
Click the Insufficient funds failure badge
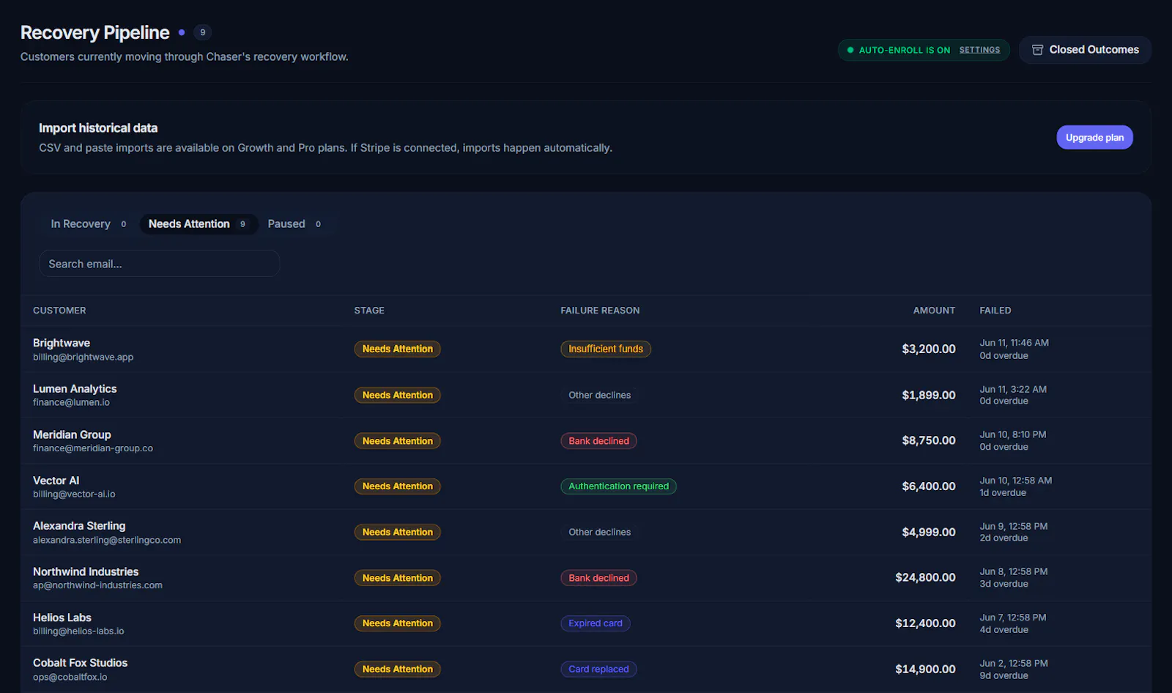pyautogui.click(x=606, y=349)
